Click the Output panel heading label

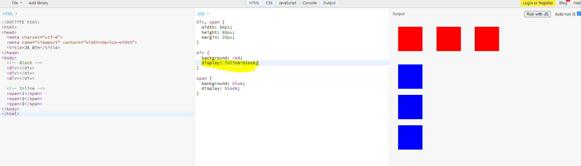pos(398,14)
